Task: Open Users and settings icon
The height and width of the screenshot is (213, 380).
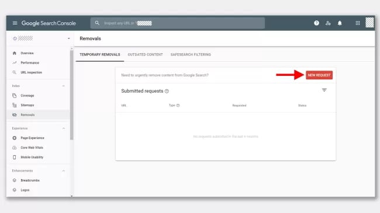Action: pyautogui.click(x=328, y=23)
